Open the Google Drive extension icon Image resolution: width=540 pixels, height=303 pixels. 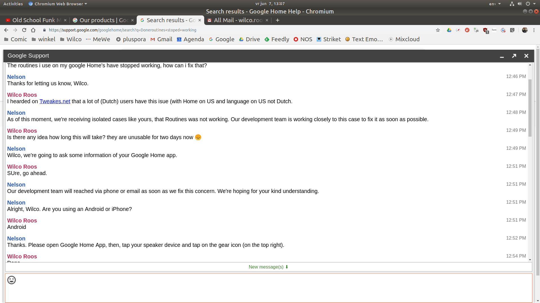[x=449, y=30]
